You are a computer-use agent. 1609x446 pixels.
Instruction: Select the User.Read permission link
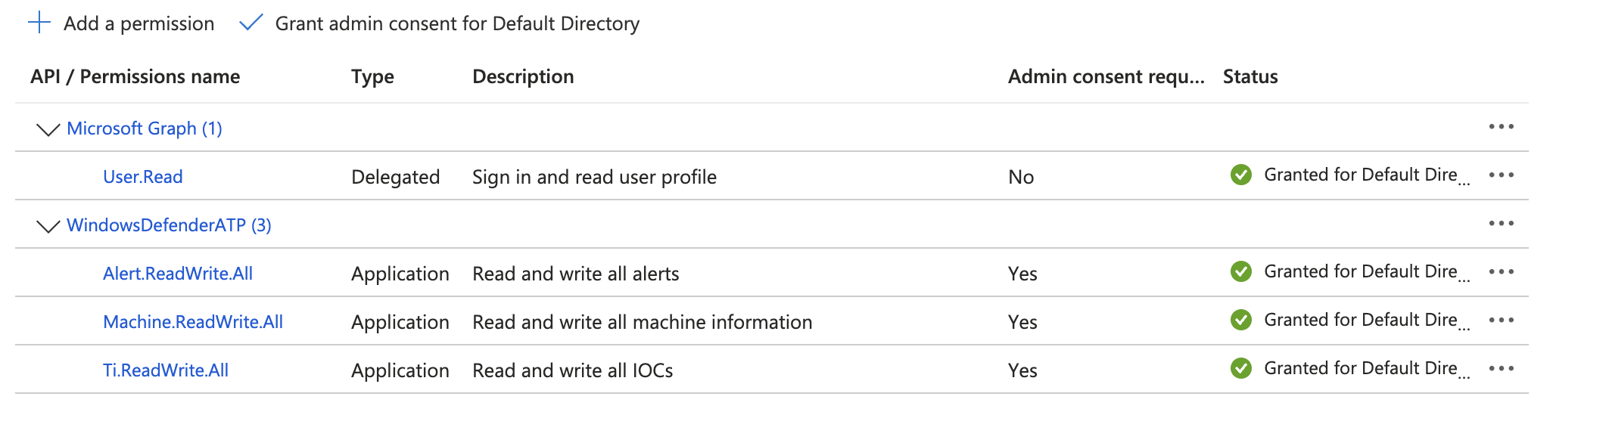coord(143,176)
